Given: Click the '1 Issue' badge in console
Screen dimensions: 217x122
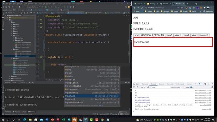Looking at the screenshot, I should [189, 87].
